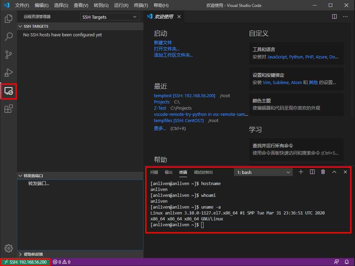
Task: Collapse the SSH TARGETS section
Action: pos(80,26)
